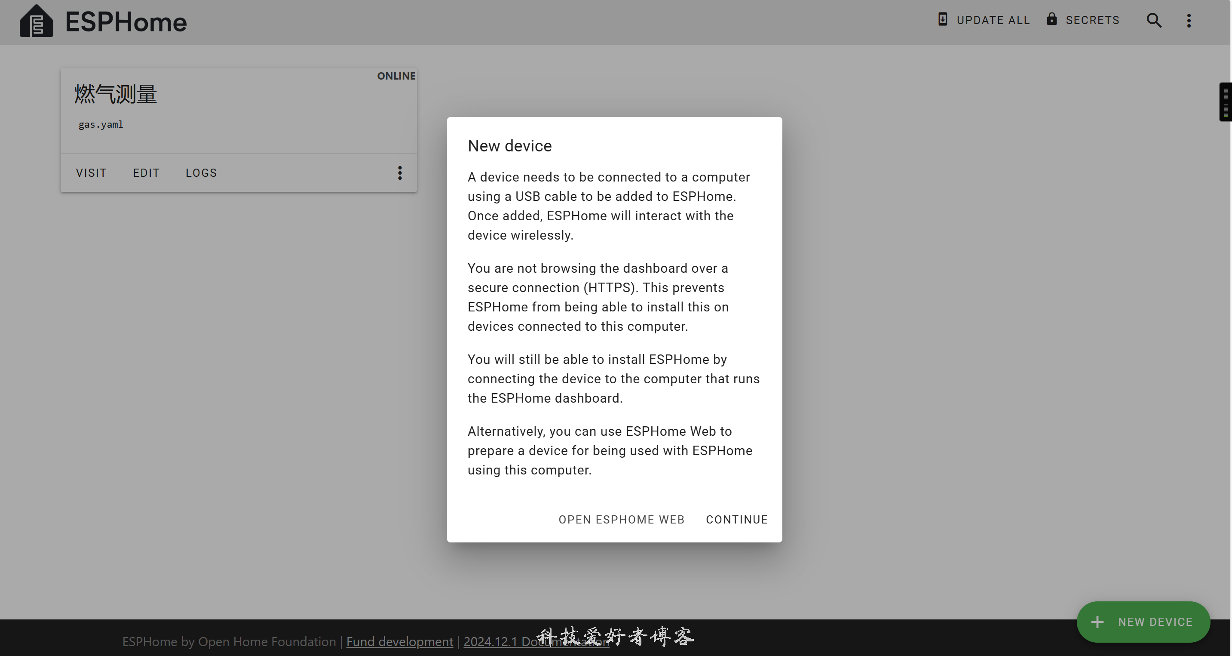Viewport: 1232px width, 656px height.
Task: Click the UPDATE ALL button
Action: 983,20
